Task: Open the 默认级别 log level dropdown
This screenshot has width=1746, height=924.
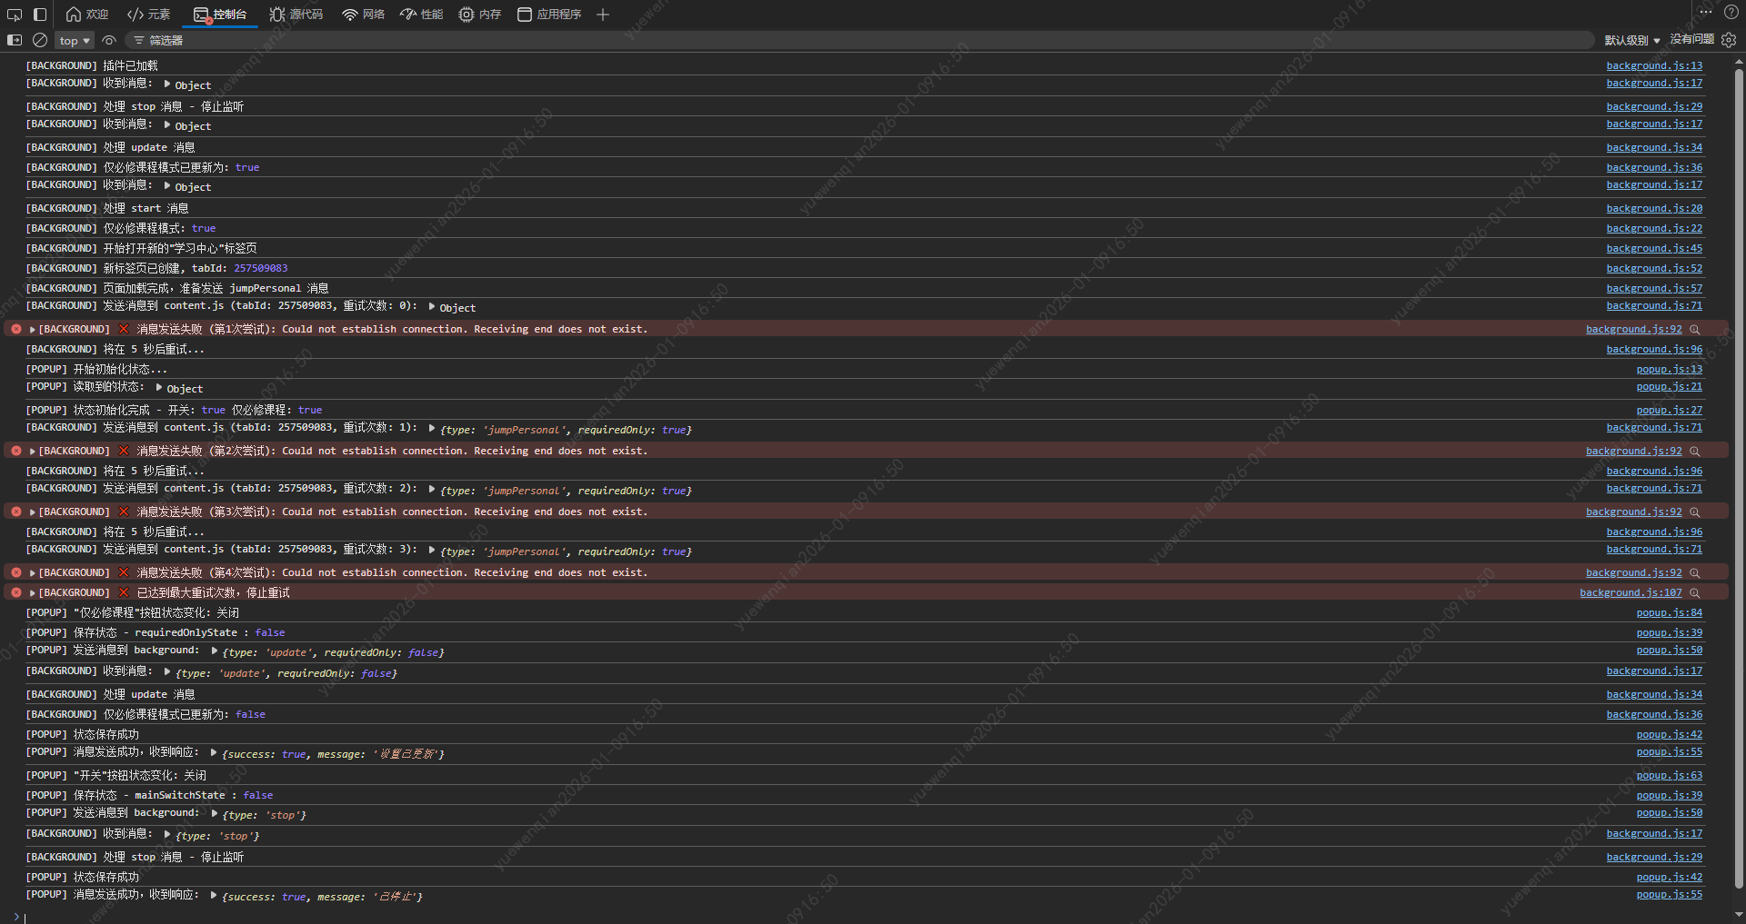Action: tap(1632, 40)
